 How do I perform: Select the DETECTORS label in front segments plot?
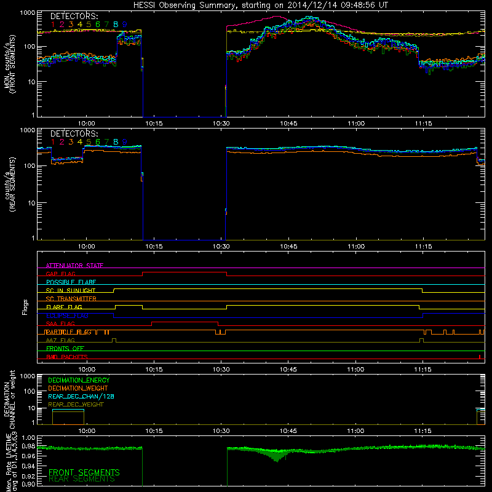(74, 16)
